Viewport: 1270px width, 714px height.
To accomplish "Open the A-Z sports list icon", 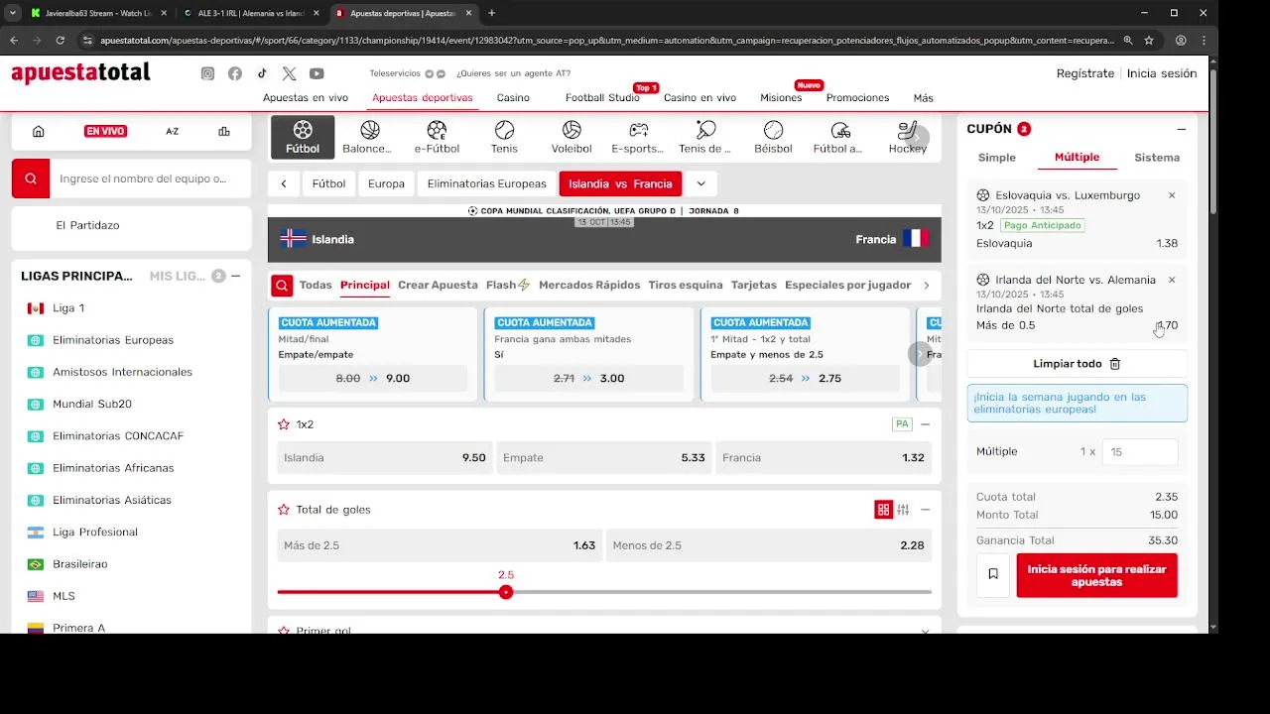I will click(173, 131).
